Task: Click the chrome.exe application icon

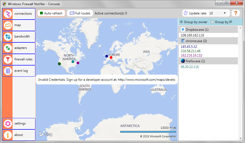Action: (x=183, y=41)
